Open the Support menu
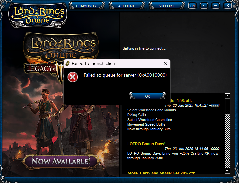This screenshot has width=239, height=183. coord(166,6)
